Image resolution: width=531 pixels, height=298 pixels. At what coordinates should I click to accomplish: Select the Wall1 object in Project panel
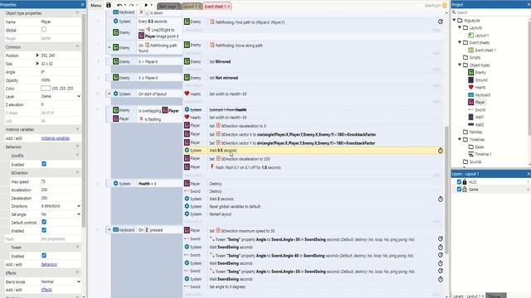476,118
